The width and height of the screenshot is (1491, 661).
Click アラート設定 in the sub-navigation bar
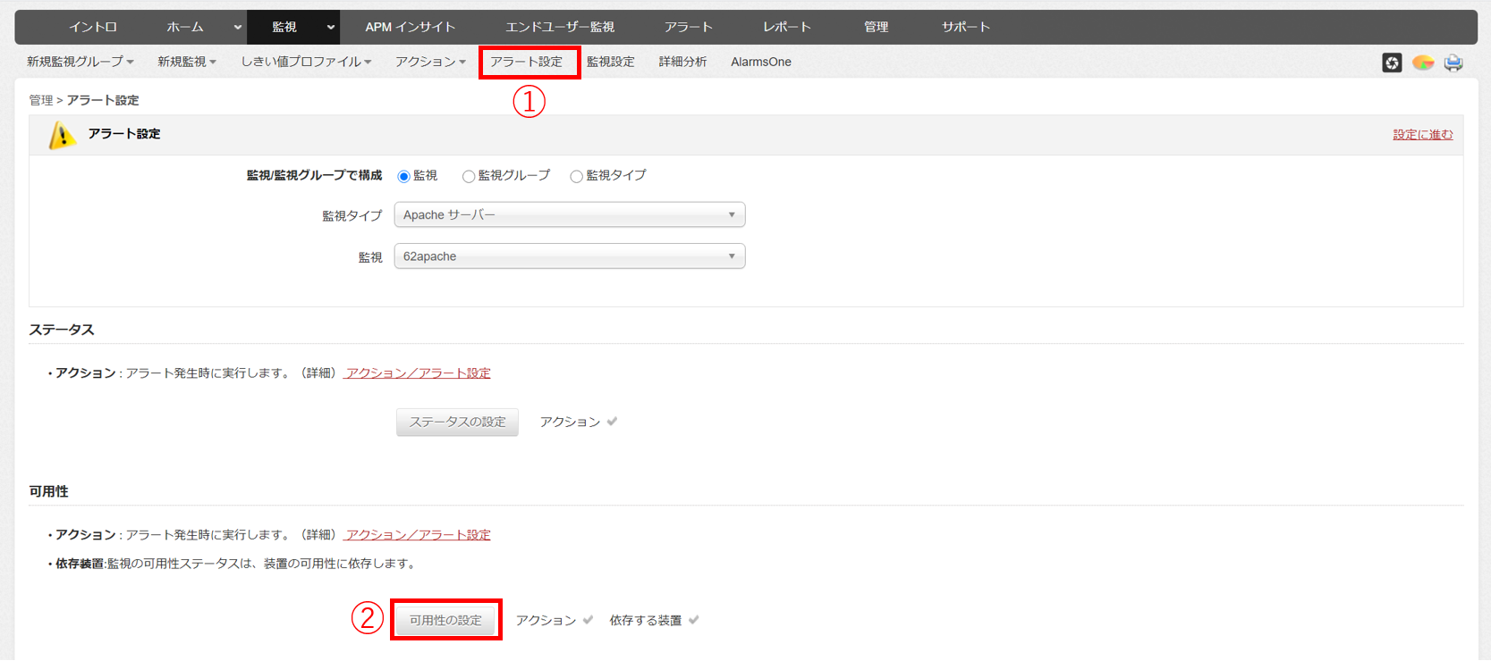(527, 62)
